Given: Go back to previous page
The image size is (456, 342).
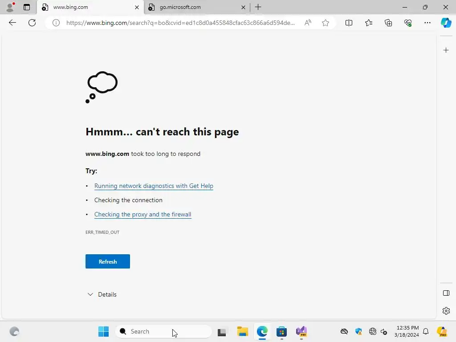Looking at the screenshot, I should pyautogui.click(x=12, y=23).
